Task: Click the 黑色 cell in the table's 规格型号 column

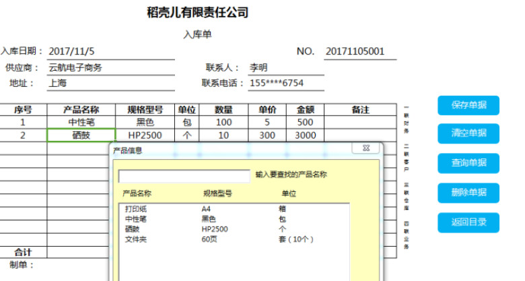Action: 145,123
